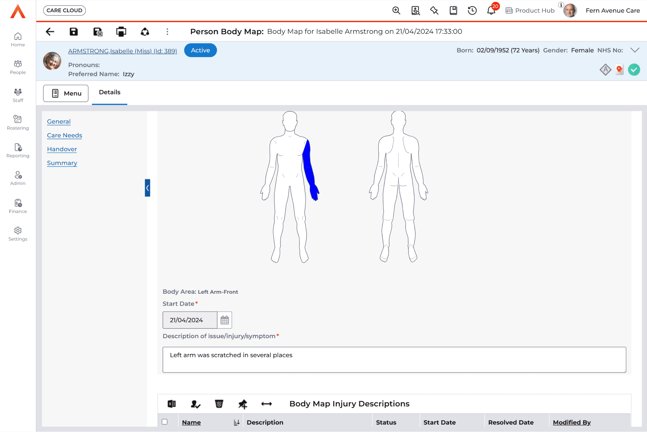The height and width of the screenshot is (432, 647).
Task: Open the Menu button
Action: 66,93
